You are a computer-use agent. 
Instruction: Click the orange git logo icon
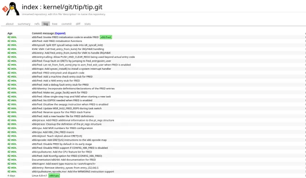(5, 9)
